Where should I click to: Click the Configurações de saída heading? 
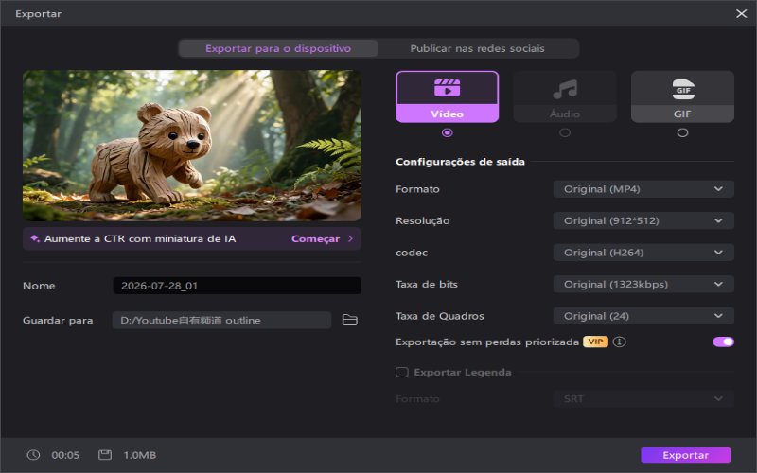(460, 162)
